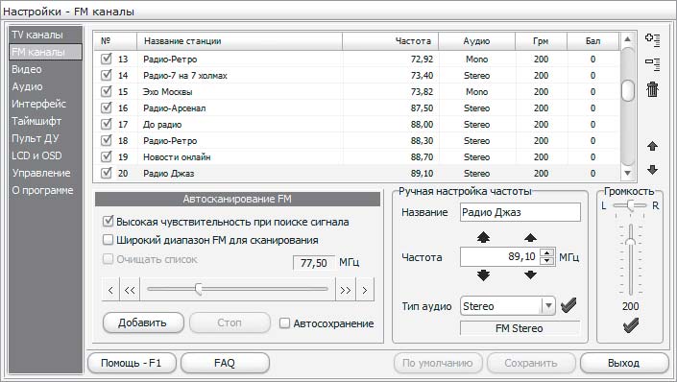Click the single down arrow below frequency

[x=530, y=275]
